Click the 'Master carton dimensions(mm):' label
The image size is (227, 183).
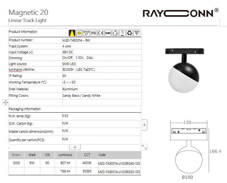tap(31, 132)
